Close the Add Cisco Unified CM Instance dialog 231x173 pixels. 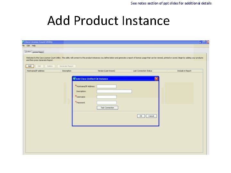point(156,79)
